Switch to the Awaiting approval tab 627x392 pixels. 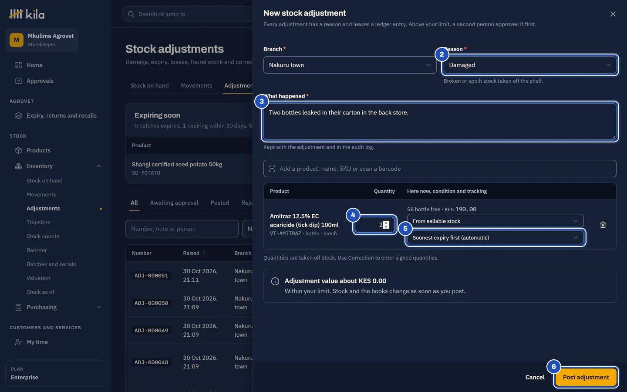click(x=174, y=203)
